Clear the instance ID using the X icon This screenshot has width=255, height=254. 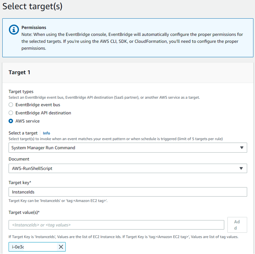pyautogui.click(x=61, y=247)
